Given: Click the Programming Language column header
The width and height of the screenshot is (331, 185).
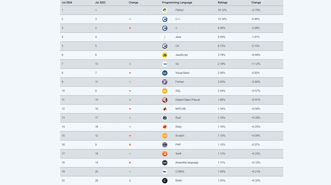Looking at the screenshot, I should [177, 2].
